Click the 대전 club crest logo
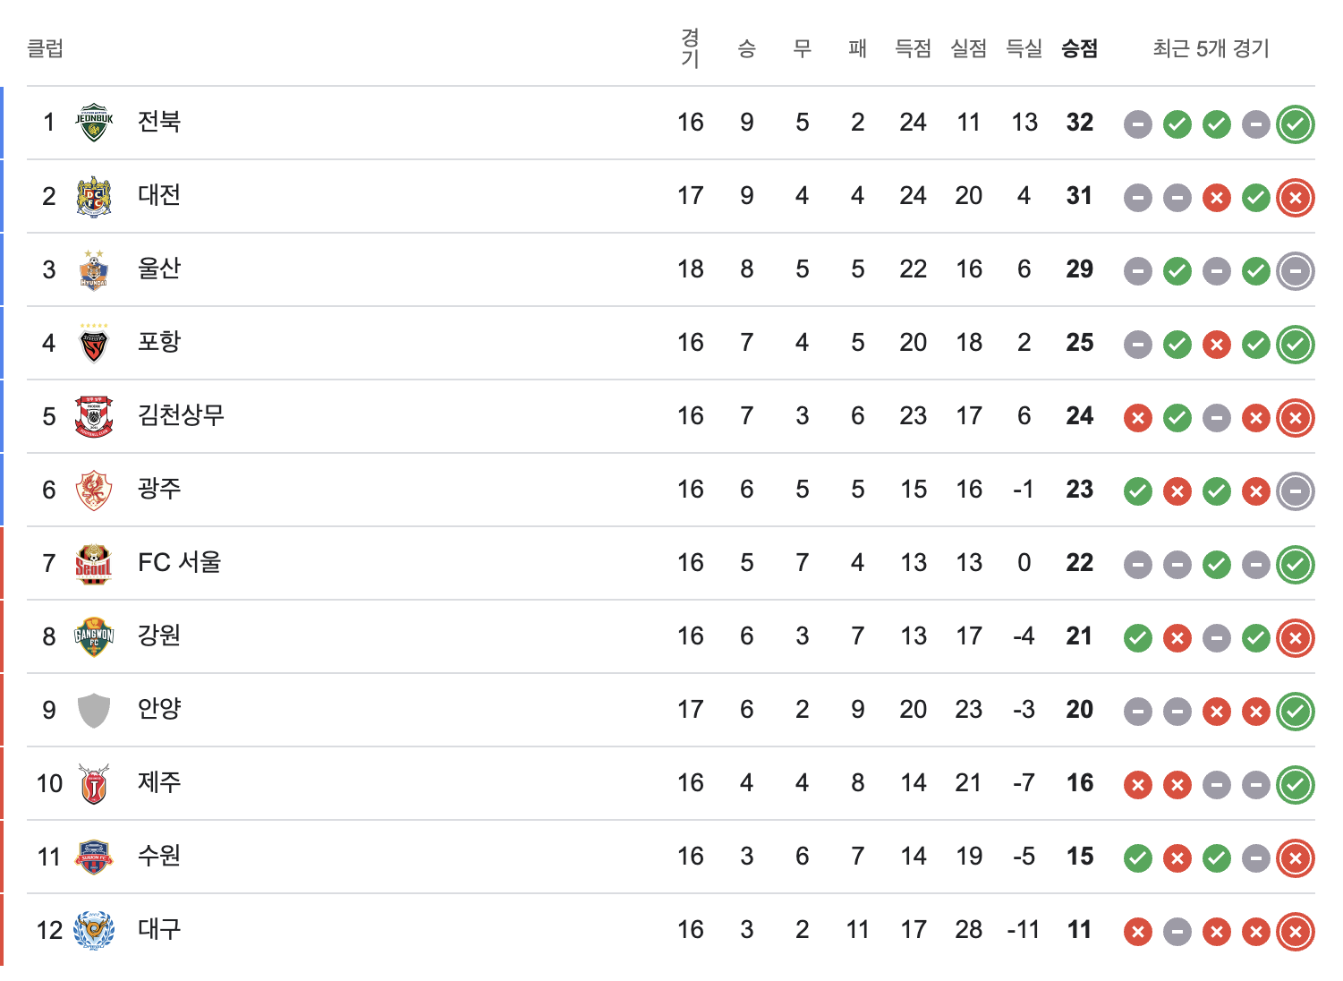The image size is (1343, 981). (x=94, y=196)
